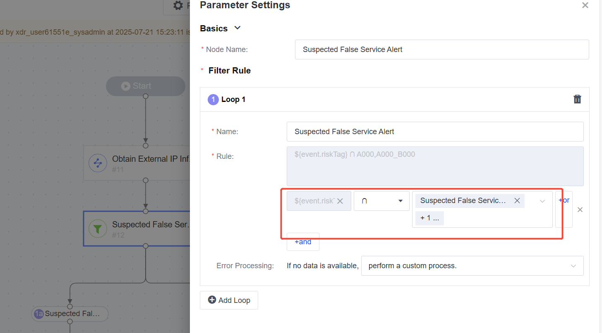Delete Loop 1 with trash icon
This screenshot has width=602, height=333.
pos(577,99)
